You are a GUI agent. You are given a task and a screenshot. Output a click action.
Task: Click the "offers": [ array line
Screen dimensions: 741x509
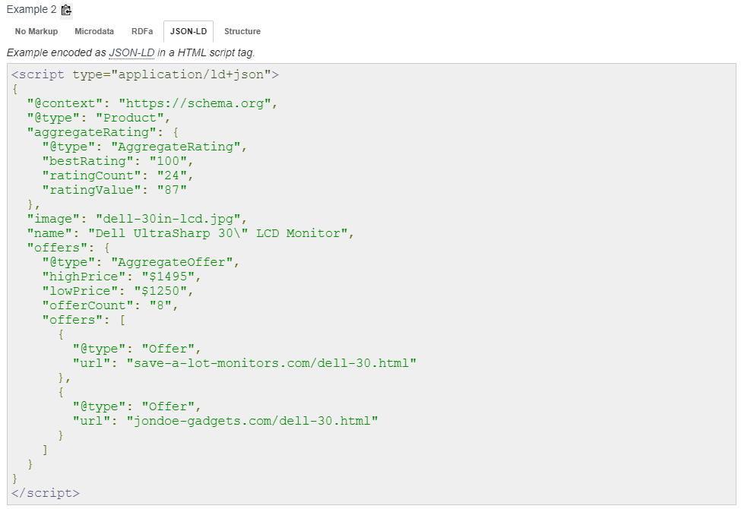84,320
